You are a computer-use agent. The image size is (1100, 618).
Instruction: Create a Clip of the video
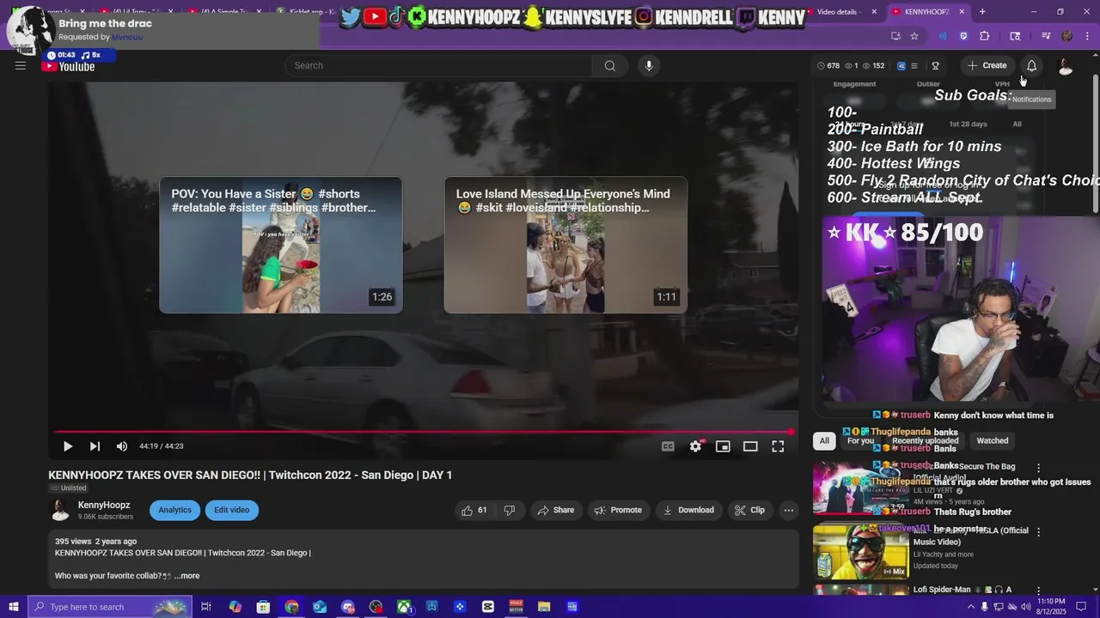coord(749,510)
